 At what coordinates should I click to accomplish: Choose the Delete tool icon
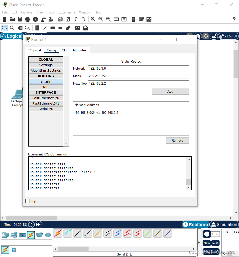[x=20, y=28]
